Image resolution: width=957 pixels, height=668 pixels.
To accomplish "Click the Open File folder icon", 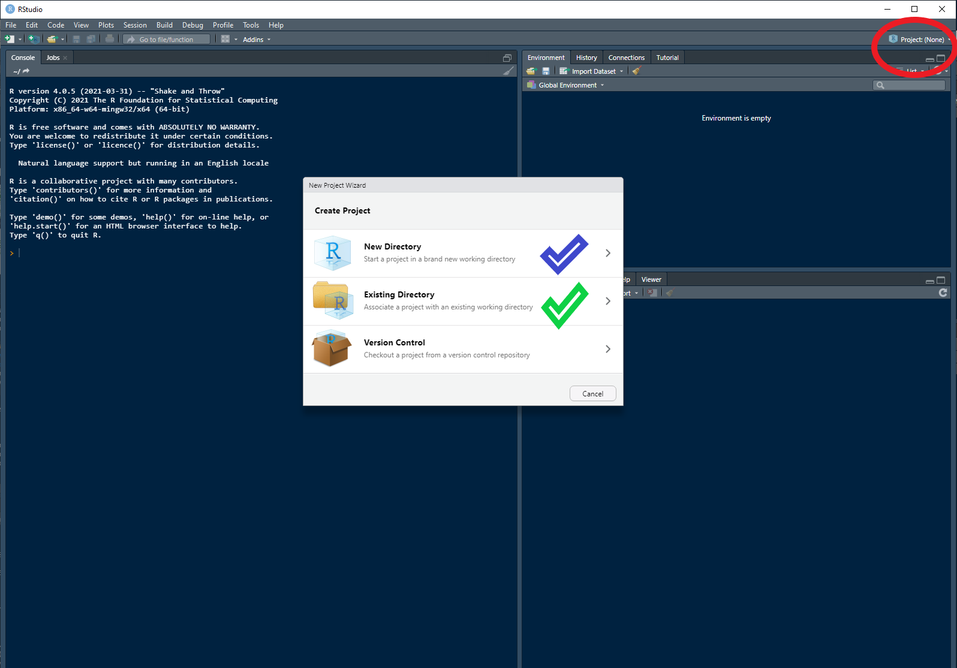I will pyautogui.click(x=52, y=39).
